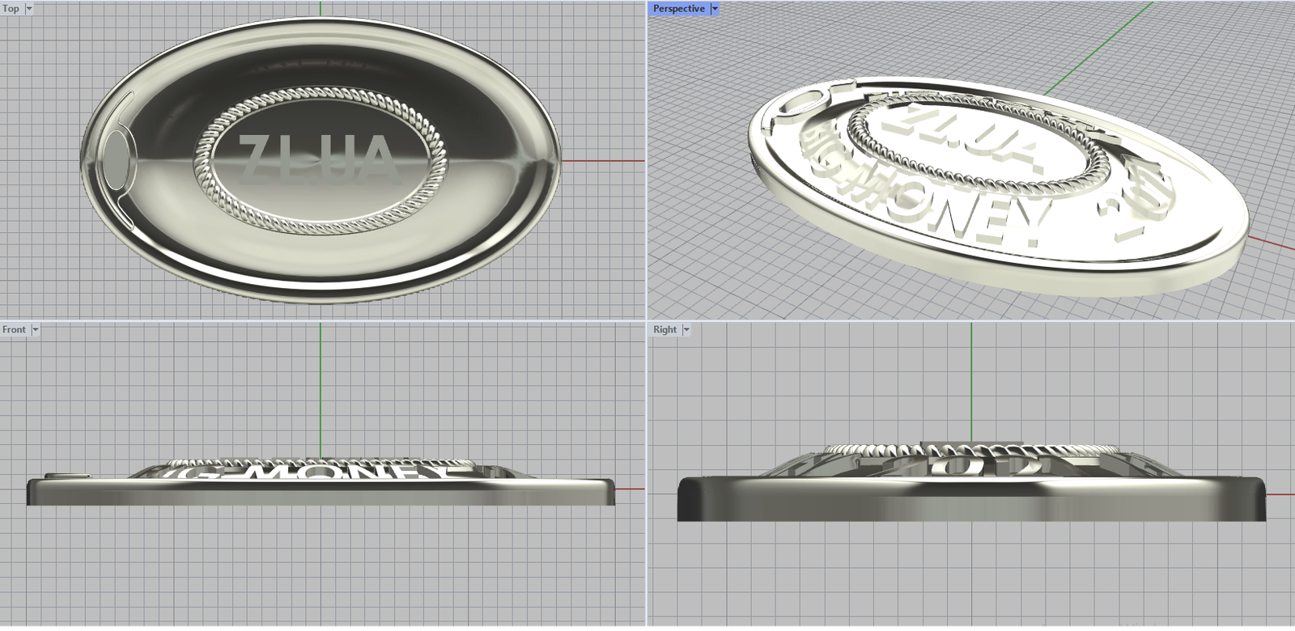Screen dimensions: 1295x631
Task: Open the Front viewport dropdown arrow
Action: click(35, 329)
